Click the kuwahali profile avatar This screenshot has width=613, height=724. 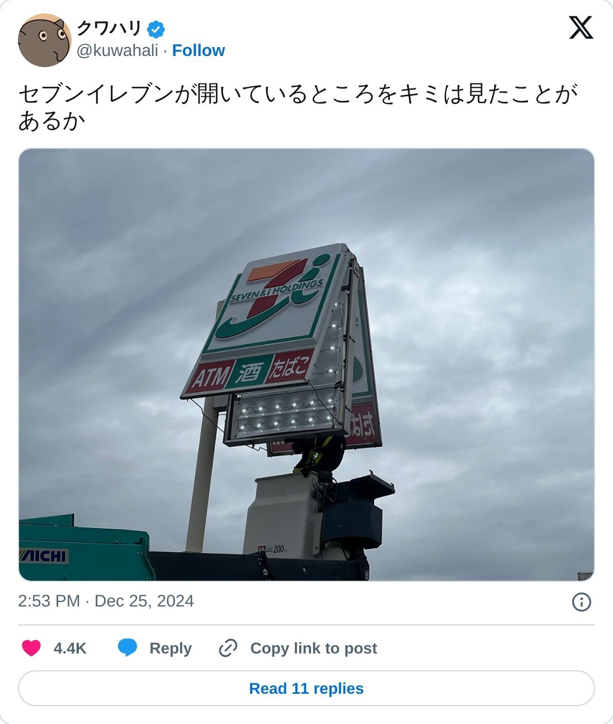[x=45, y=40]
